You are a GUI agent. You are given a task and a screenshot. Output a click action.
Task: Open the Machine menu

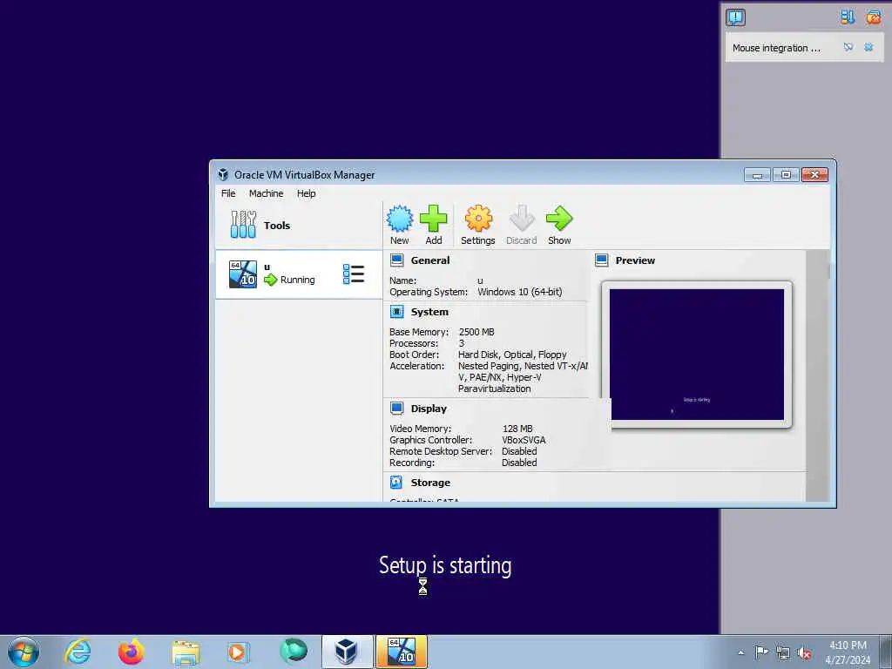click(266, 193)
